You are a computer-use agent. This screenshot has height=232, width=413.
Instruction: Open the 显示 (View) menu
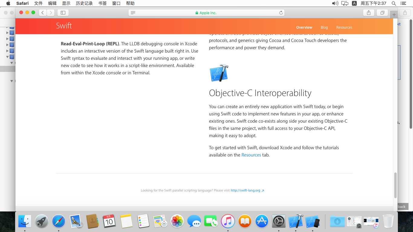[66, 3]
